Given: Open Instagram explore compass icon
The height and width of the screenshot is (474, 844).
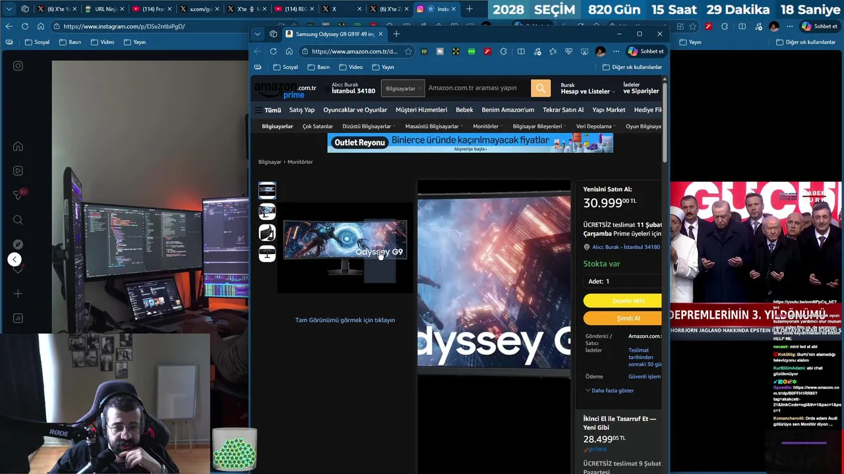Looking at the screenshot, I should 18,244.
